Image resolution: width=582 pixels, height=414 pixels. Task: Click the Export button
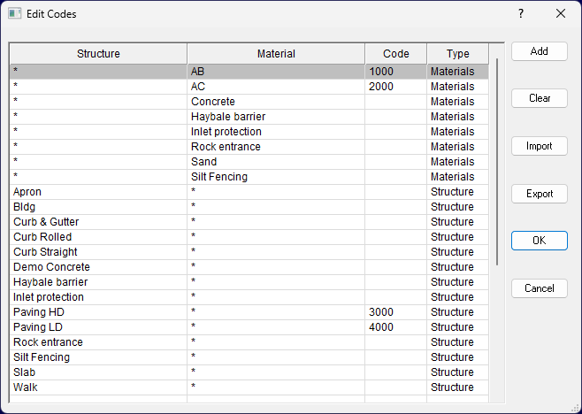(x=539, y=194)
